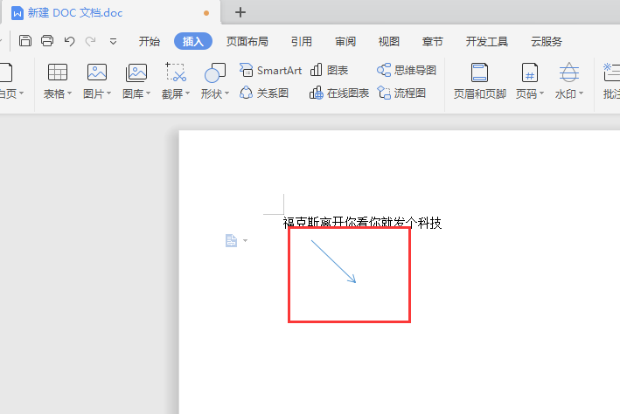Click the paragraph layout icon beside text
620x414 pixels.
click(231, 240)
